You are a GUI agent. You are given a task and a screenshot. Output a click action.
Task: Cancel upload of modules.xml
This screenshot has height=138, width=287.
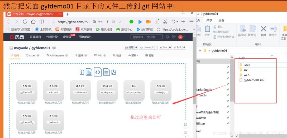pos(80,103)
